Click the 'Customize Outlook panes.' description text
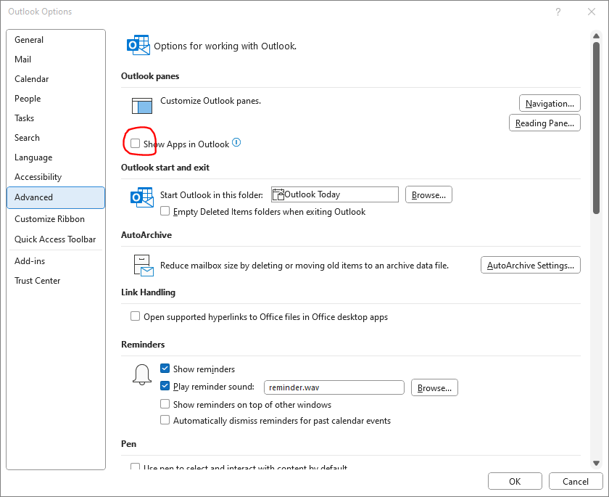The image size is (609, 497). click(210, 101)
